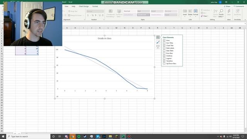Click the Ideas lightning icon
Viewport: 247px width, 139px height.
pyautogui.click(x=229, y=11)
